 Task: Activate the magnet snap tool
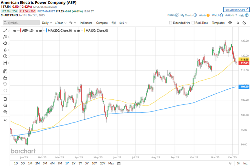point(5,71)
